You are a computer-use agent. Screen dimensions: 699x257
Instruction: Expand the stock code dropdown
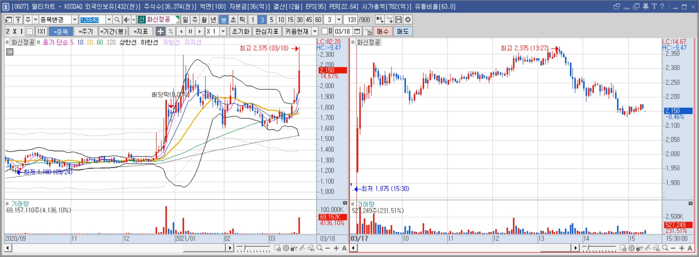point(109,20)
